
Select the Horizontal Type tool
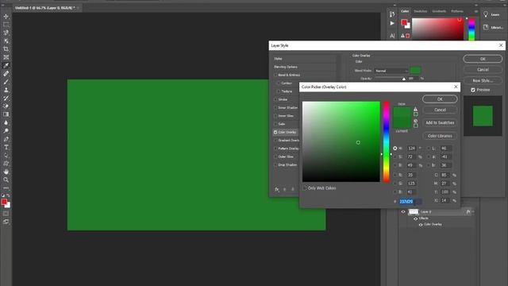(x=6, y=147)
